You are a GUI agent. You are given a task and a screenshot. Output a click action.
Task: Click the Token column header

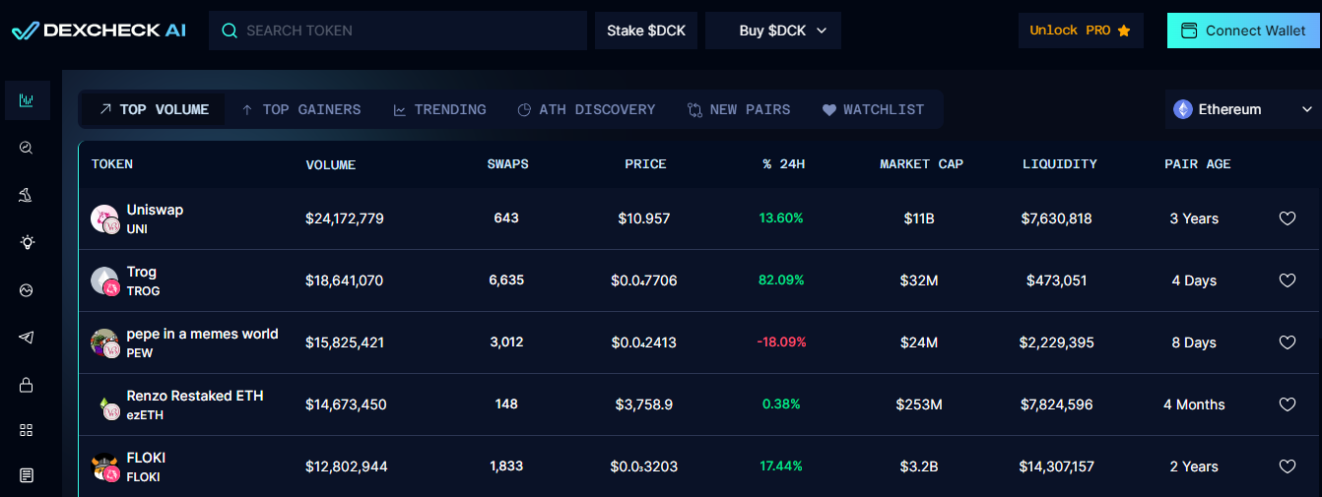click(x=112, y=164)
